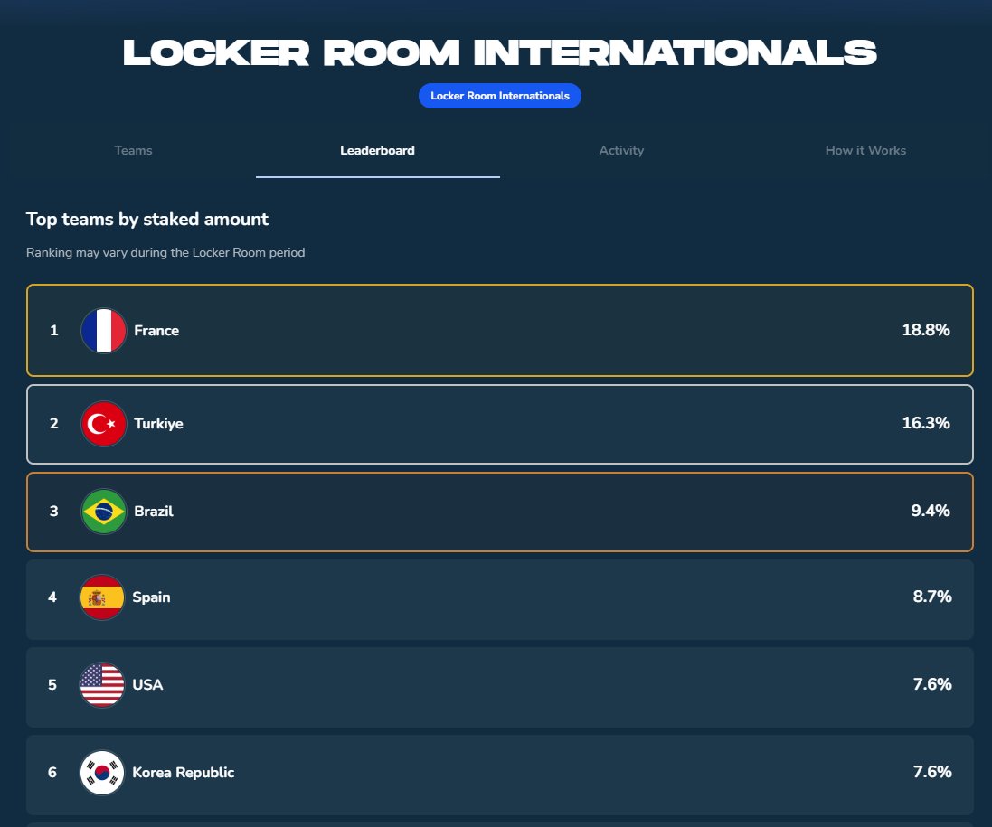
Task: Select the Turkiye team name
Action: point(158,424)
